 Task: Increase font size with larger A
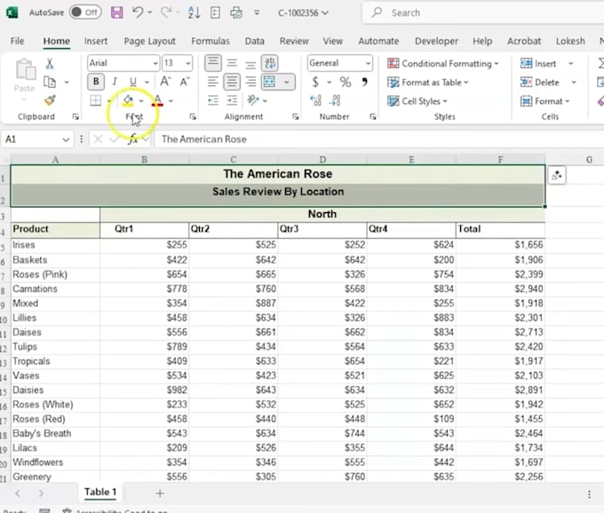coord(165,82)
